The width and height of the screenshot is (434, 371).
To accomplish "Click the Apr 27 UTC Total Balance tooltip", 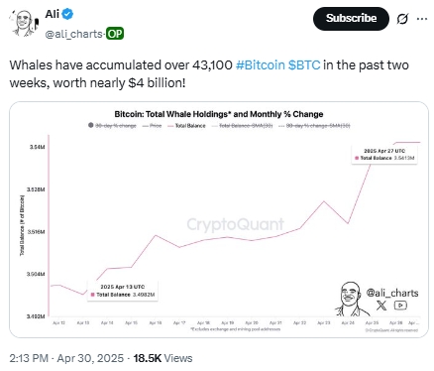I will (x=384, y=155).
